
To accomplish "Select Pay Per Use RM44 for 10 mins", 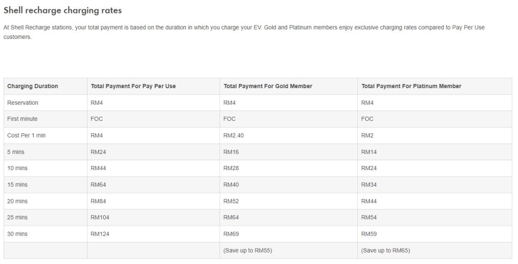I will [98, 168].
